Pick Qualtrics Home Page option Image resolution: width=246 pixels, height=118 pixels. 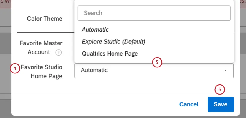pyautogui.click(x=110, y=54)
